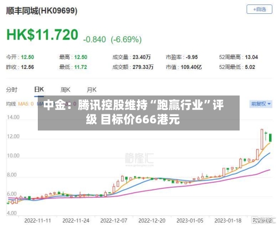Screen dimensions: 278x226
Task: Click the 52周最高 value 13.04
Action: (251, 57)
